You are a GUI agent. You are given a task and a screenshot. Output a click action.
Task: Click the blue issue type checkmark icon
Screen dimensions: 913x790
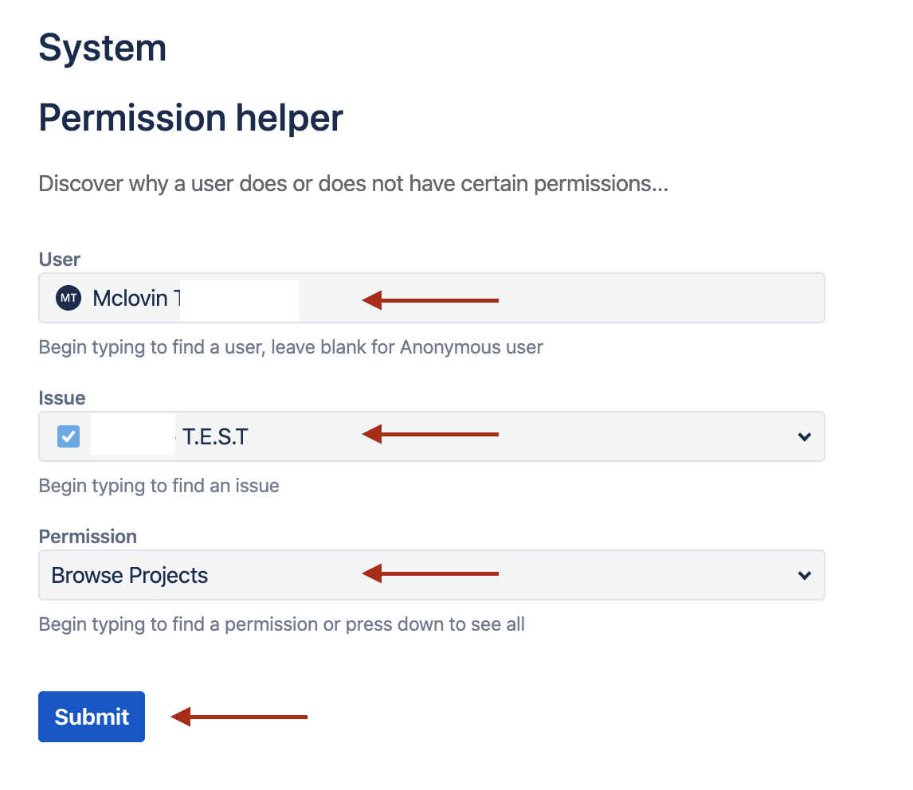[x=69, y=436]
